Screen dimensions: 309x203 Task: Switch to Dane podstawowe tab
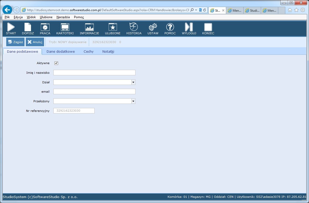pos(22,52)
